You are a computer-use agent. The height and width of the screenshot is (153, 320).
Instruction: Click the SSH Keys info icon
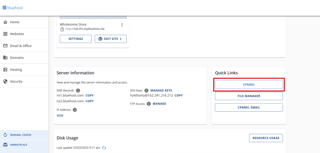tap(146, 90)
